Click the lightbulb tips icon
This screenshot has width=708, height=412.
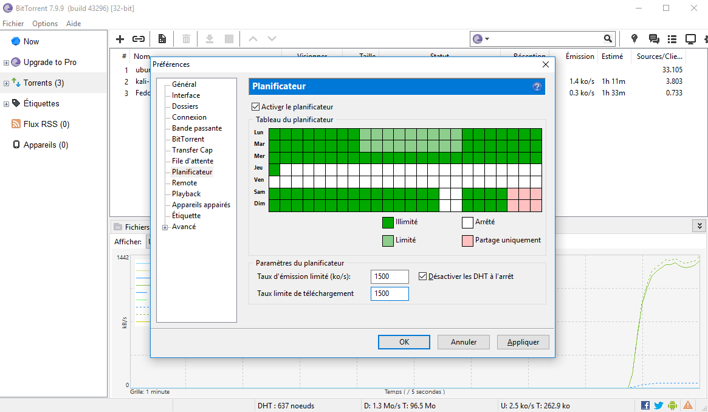pos(634,39)
